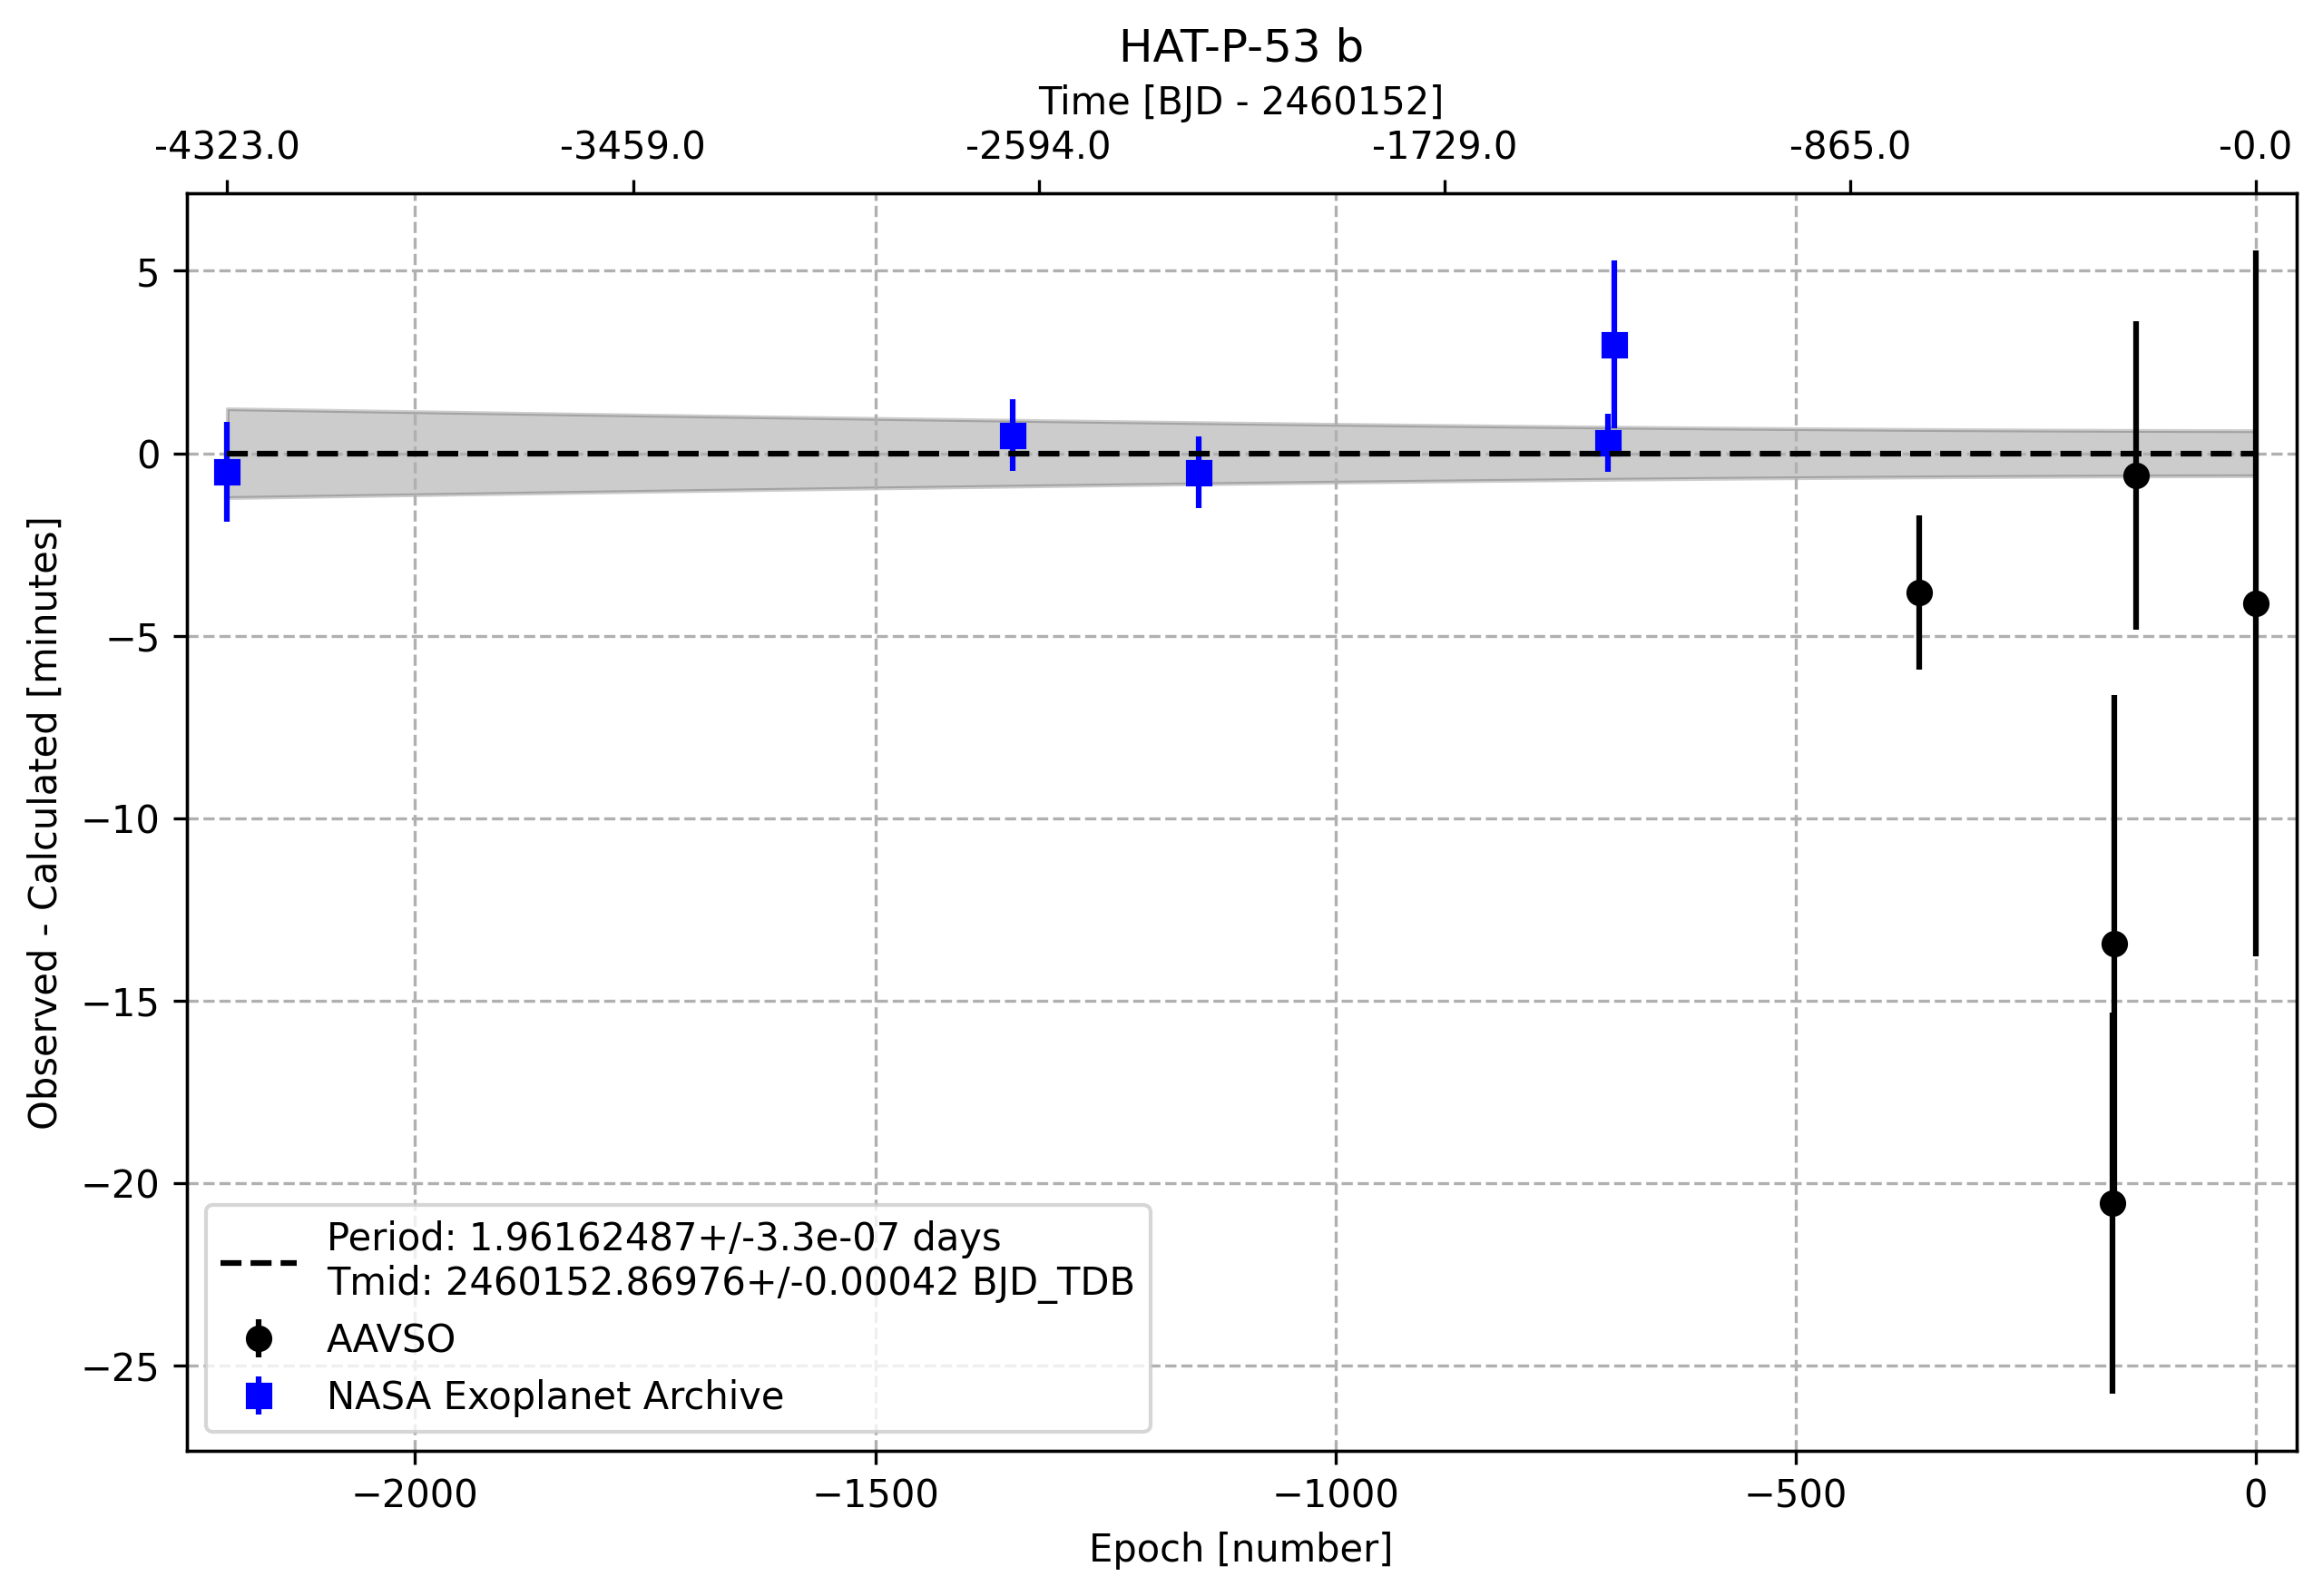Viewport: 2323px width, 1596px height.
Task: Click the legend text "Period: 1.96162487+/-3.3e-07 days"
Action: coord(663,1238)
